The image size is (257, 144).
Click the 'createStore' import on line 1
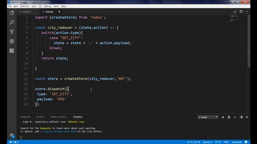(x=63, y=17)
